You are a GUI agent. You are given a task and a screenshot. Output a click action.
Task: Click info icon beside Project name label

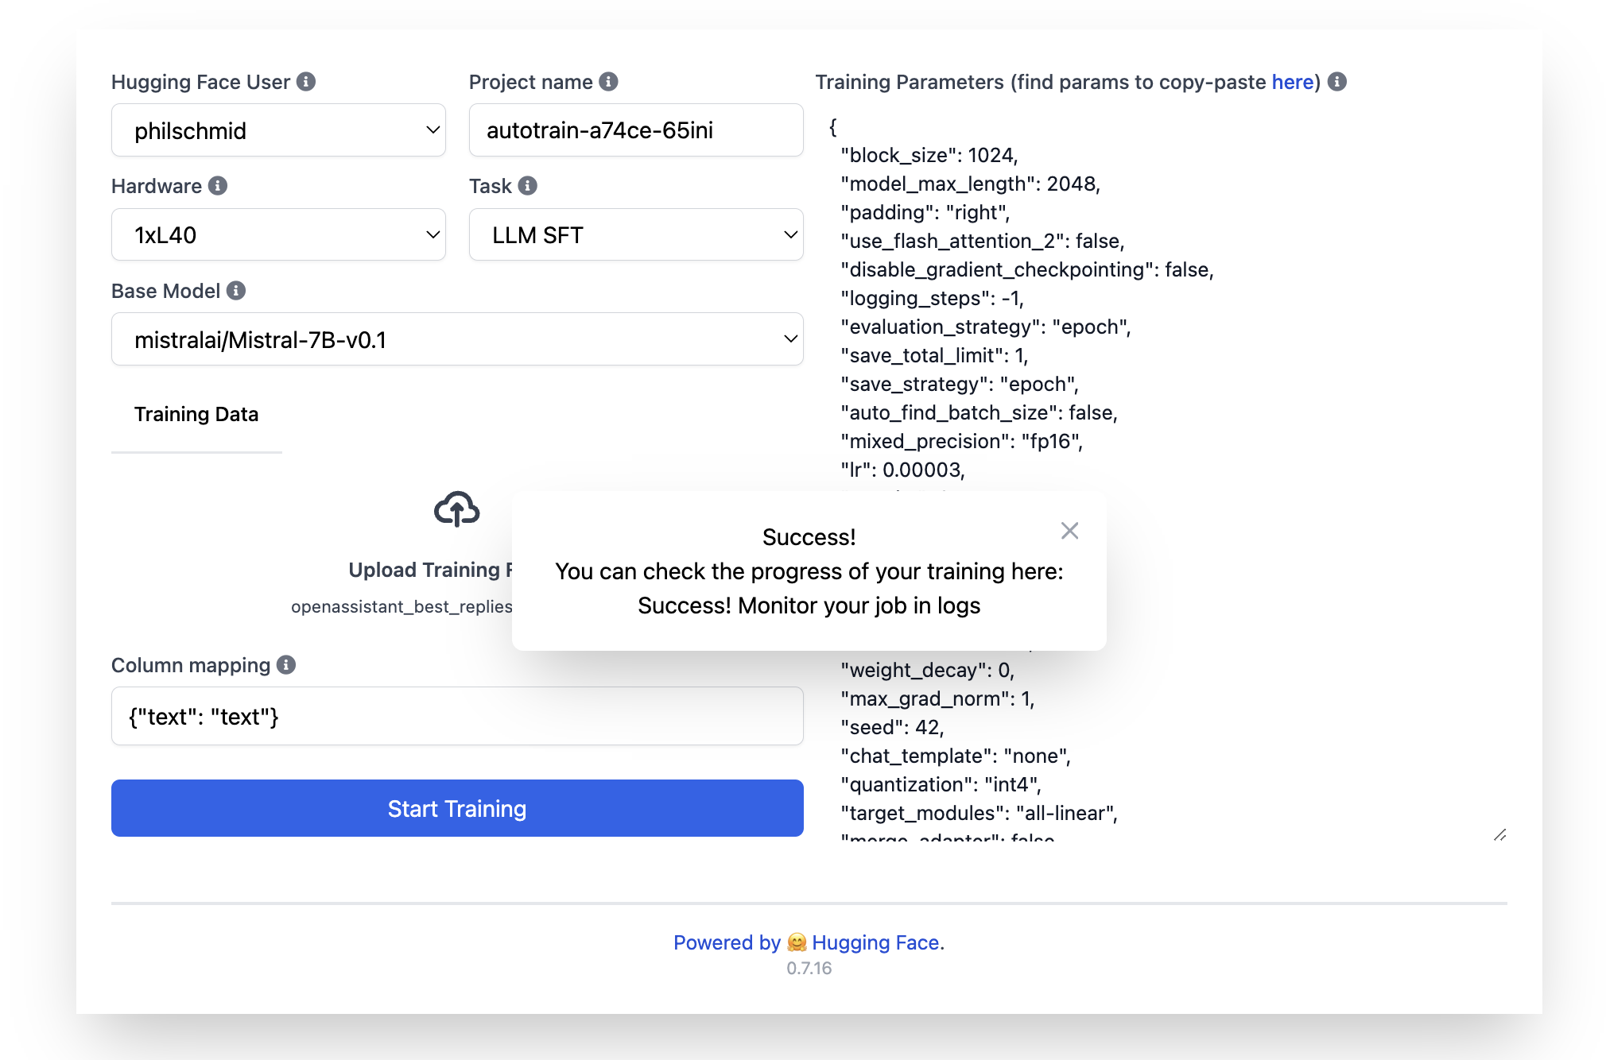pyautogui.click(x=608, y=82)
